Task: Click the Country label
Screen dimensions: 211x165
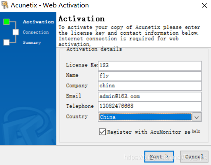Action: (x=77, y=117)
